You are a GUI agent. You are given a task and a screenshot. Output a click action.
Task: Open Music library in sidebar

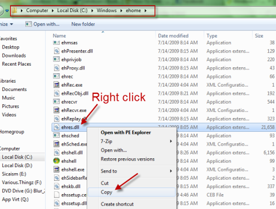8,98
